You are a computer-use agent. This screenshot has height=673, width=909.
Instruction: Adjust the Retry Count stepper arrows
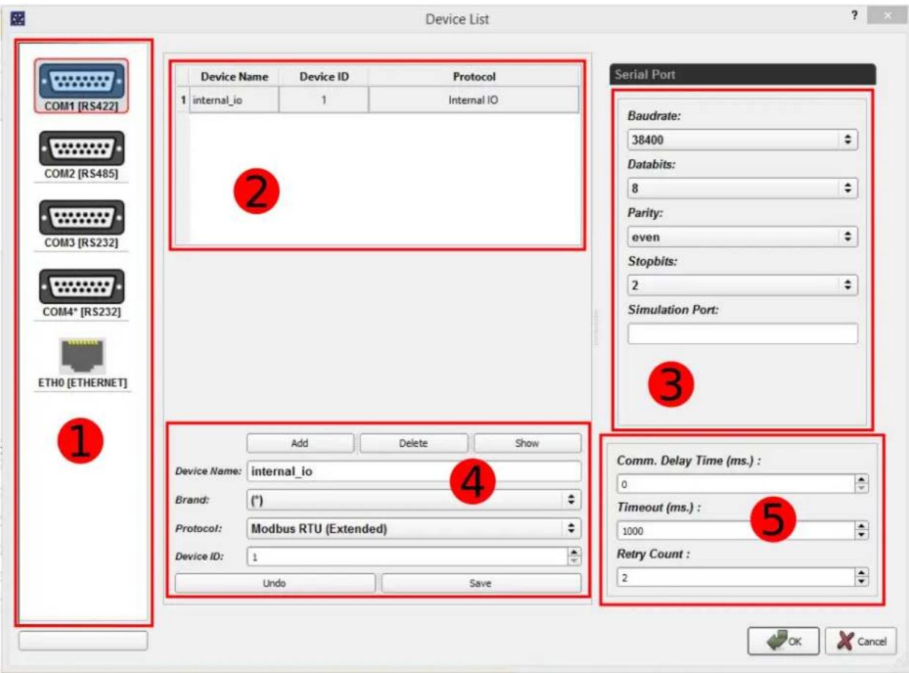pos(862,578)
